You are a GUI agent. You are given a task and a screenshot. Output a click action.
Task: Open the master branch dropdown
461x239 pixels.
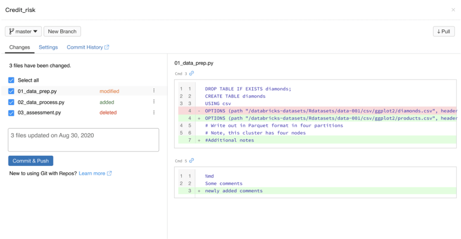23,31
